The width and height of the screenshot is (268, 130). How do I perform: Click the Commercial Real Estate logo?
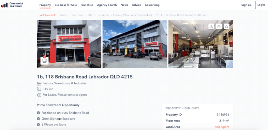[x=12, y=5]
